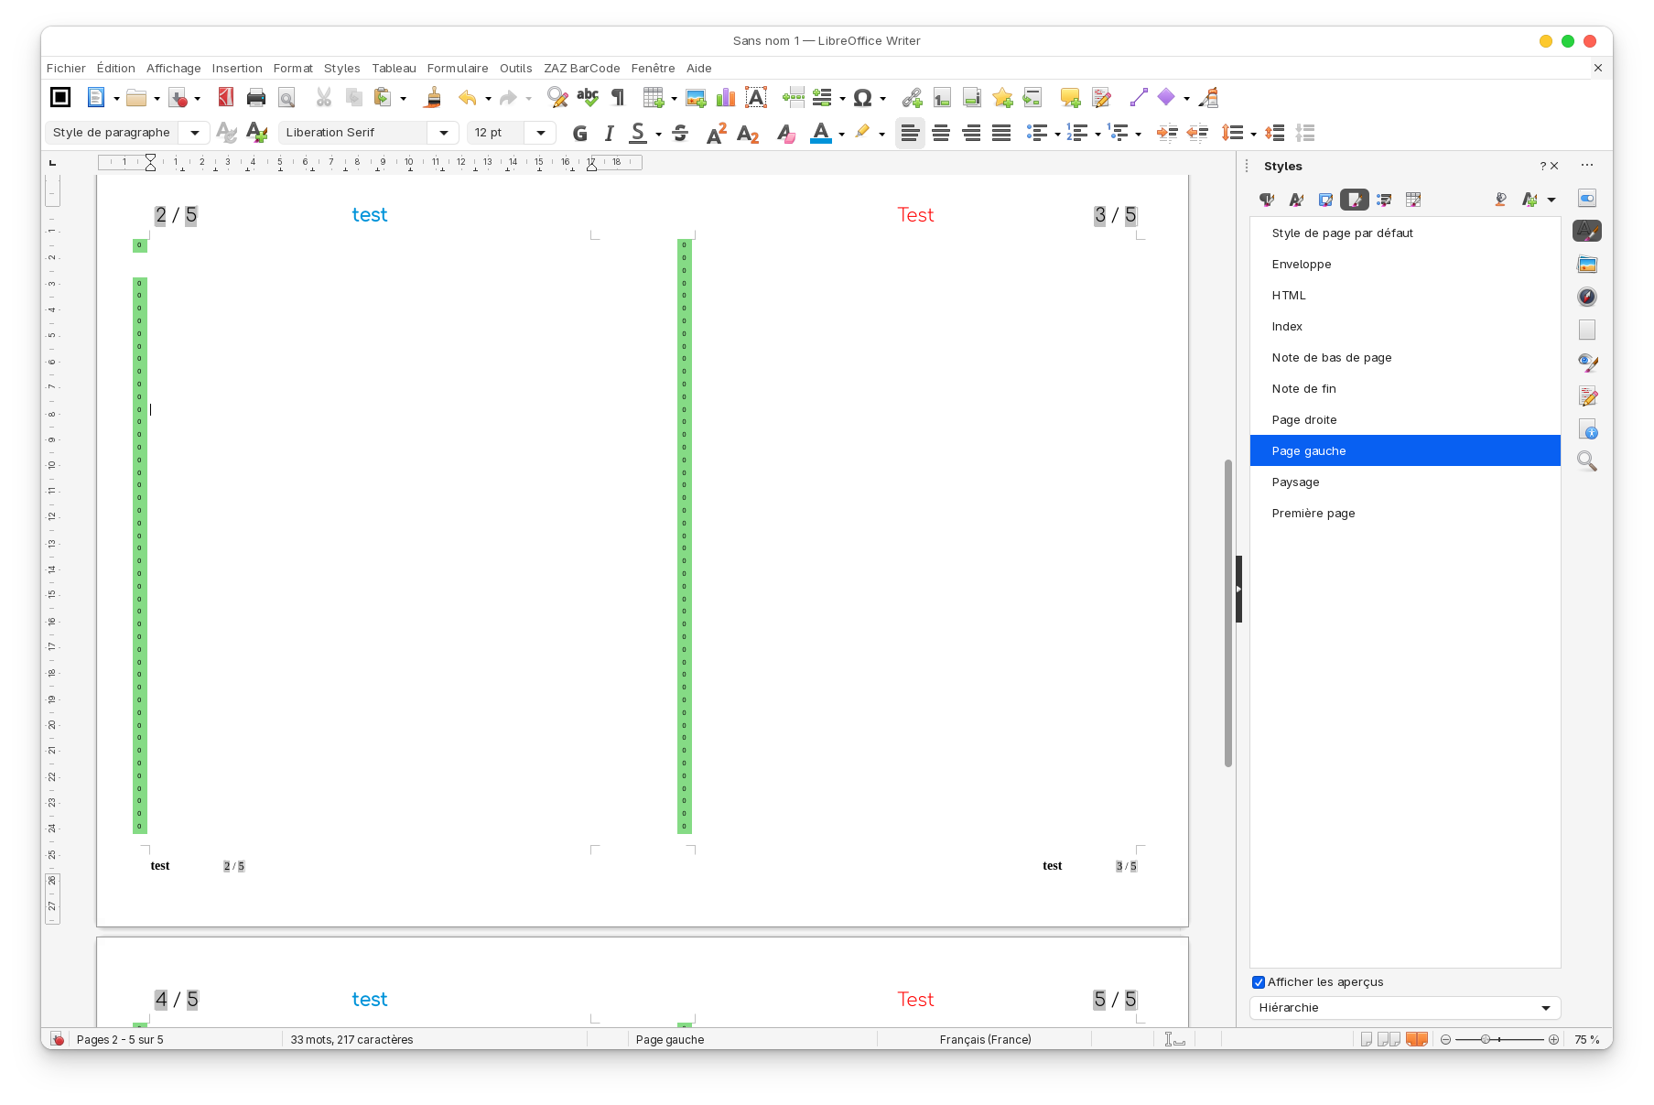Image resolution: width=1654 pixels, height=1105 pixels.
Task: Apply font color A swatch
Action: click(x=821, y=134)
